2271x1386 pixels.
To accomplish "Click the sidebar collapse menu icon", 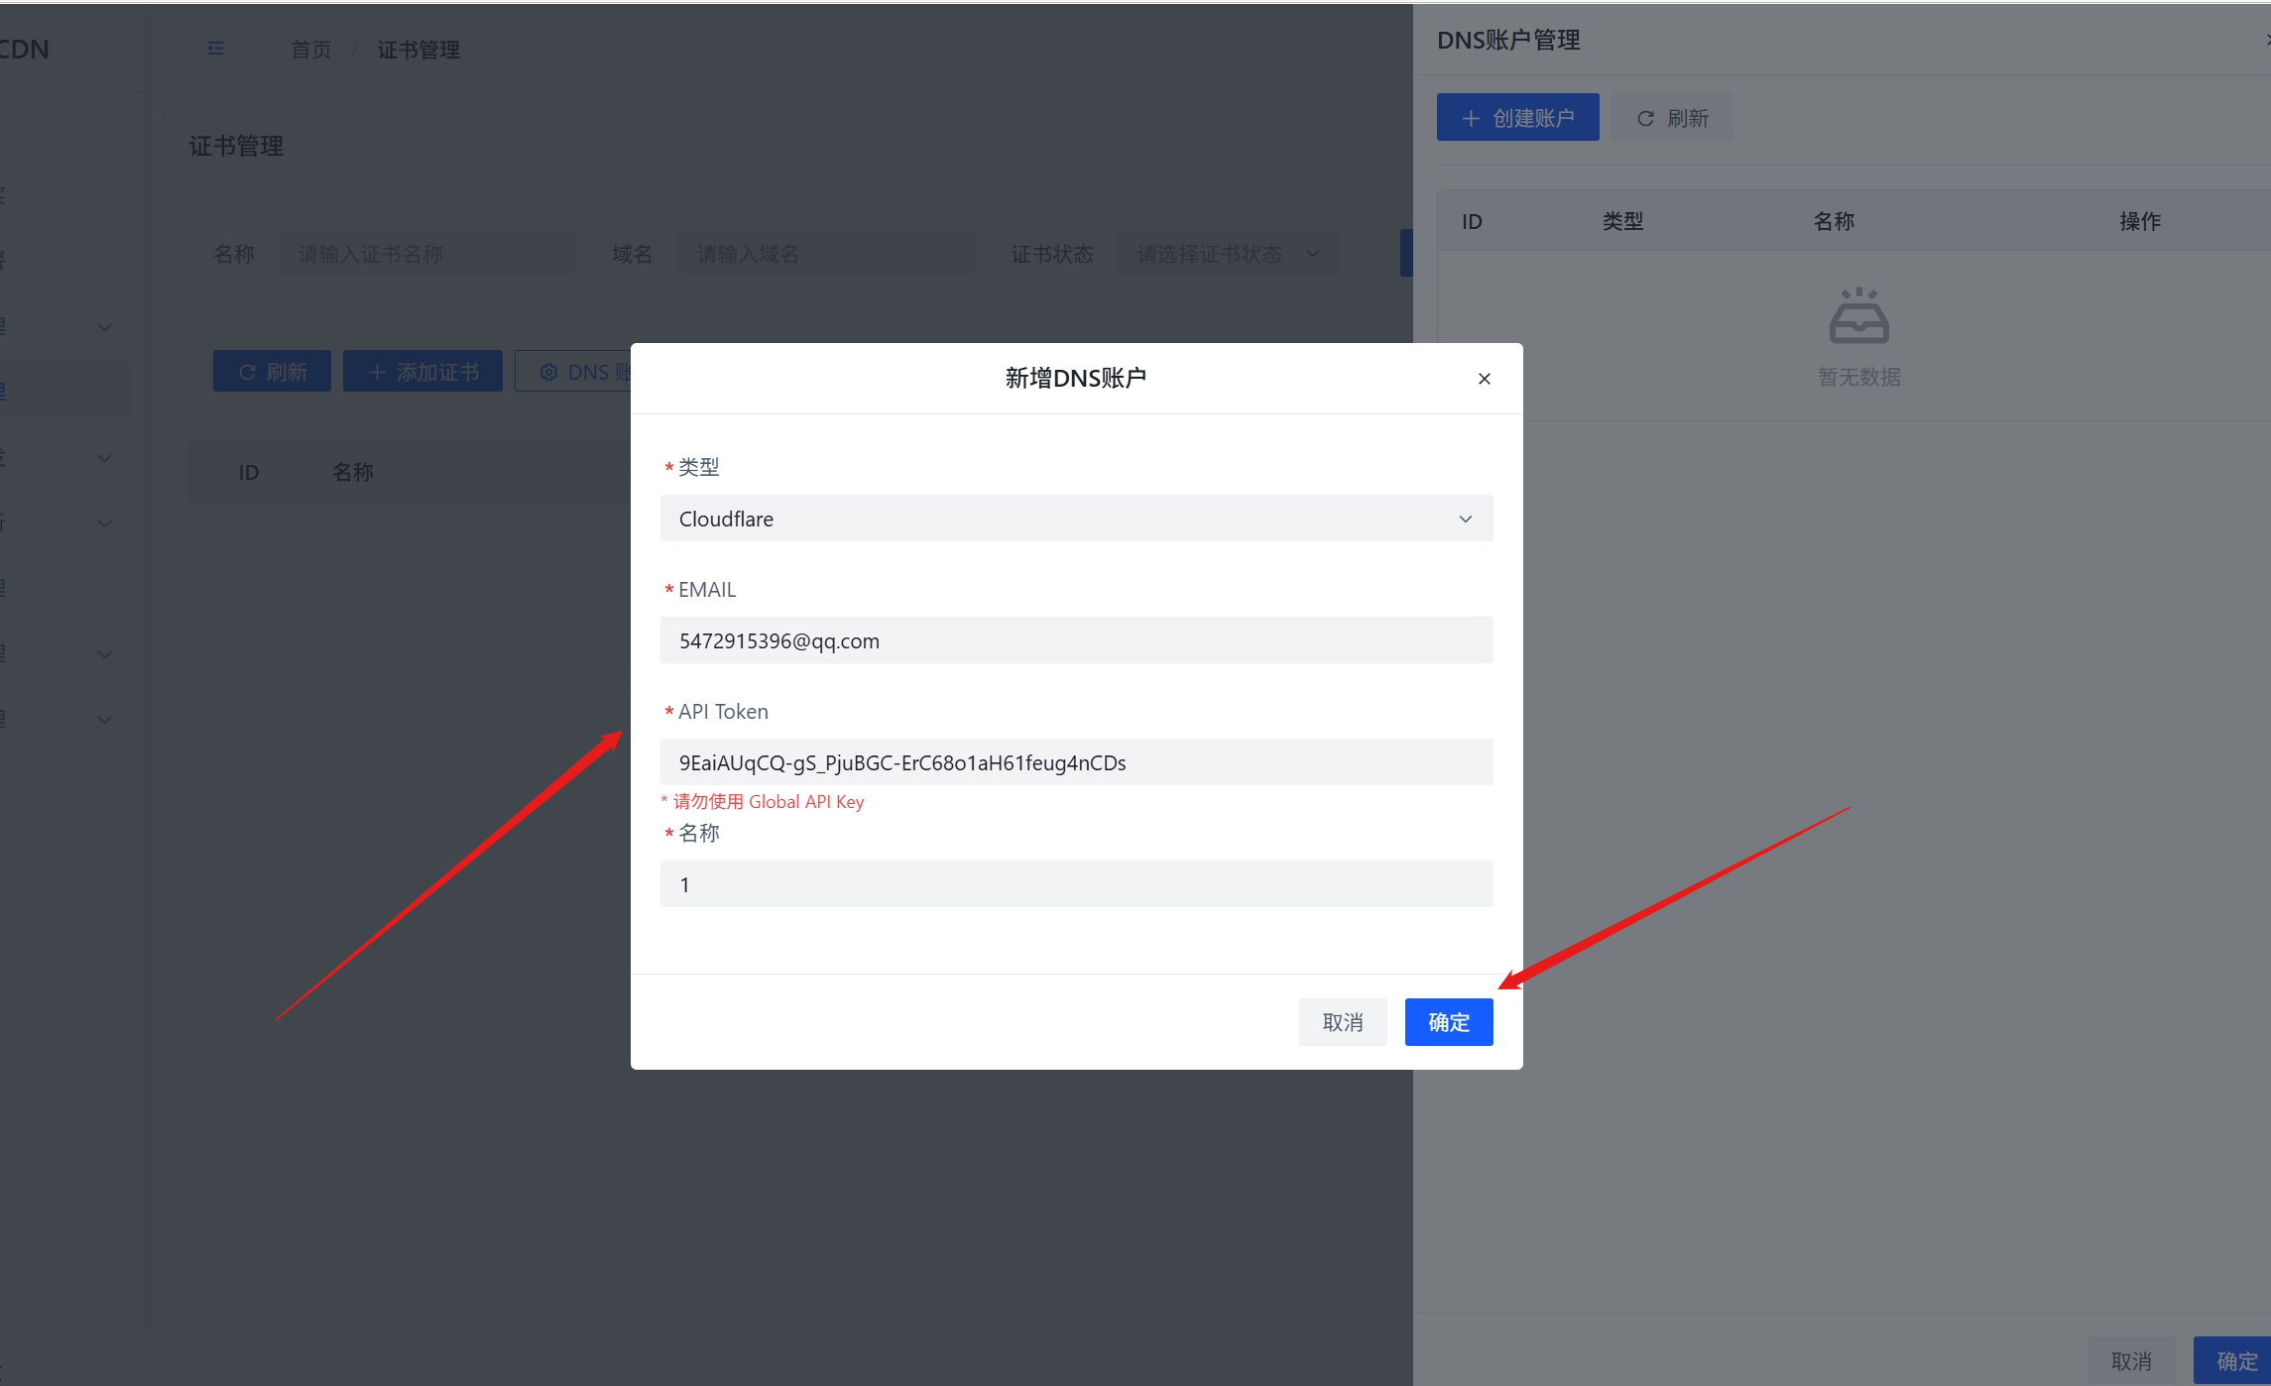I will click(x=215, y=49).
